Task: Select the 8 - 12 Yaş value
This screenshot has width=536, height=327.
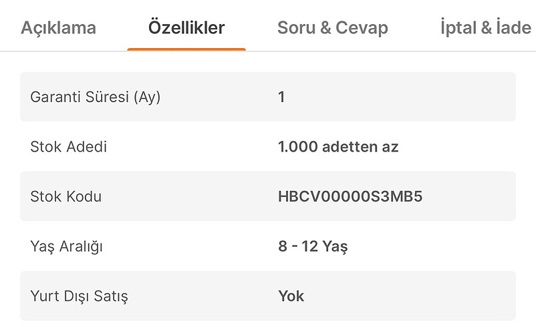Action: pos(313,246)
